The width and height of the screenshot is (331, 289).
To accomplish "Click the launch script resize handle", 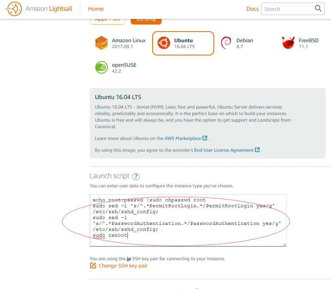I will click(x=284, y=244).
